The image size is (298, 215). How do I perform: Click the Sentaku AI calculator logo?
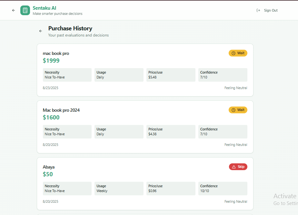pos(25,10)
